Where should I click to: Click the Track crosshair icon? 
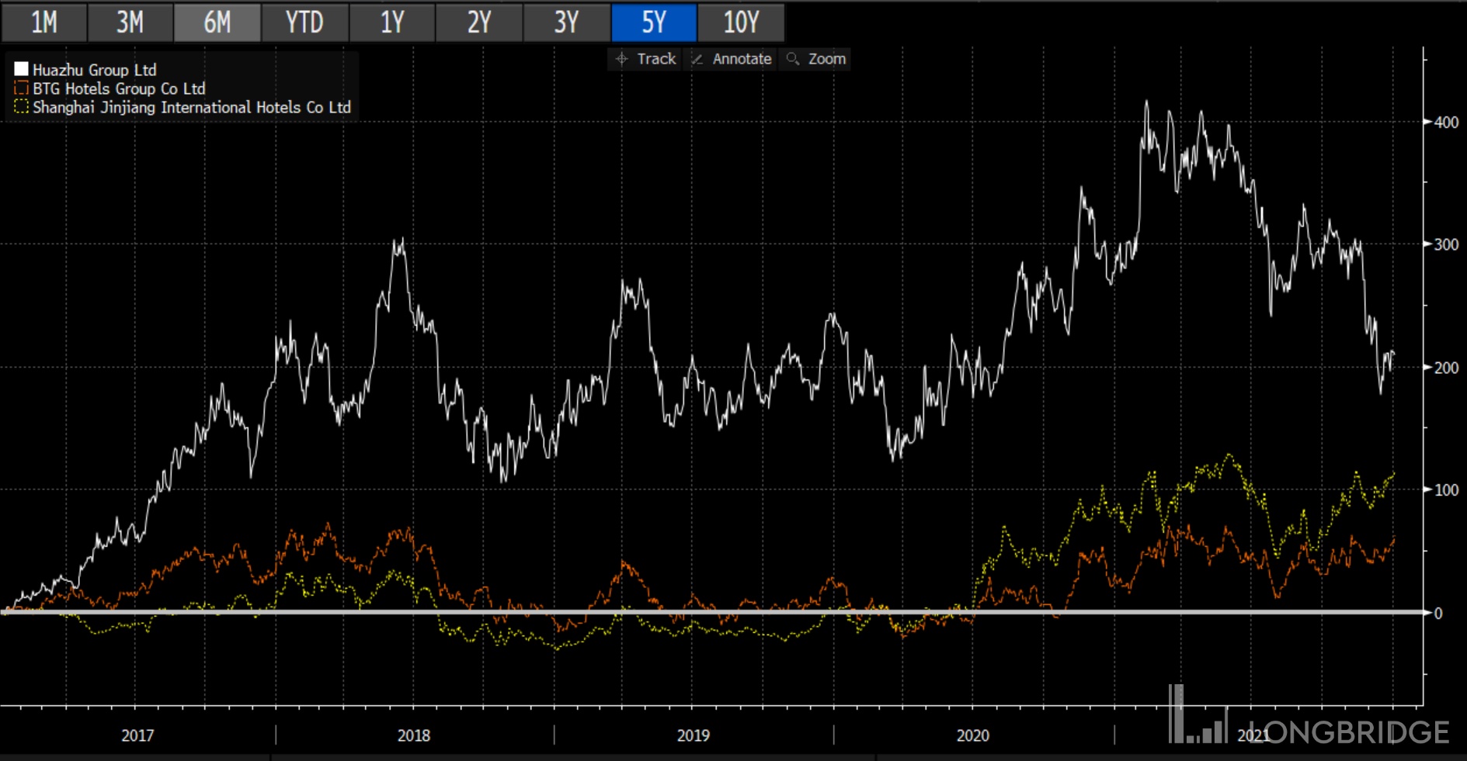621,59
